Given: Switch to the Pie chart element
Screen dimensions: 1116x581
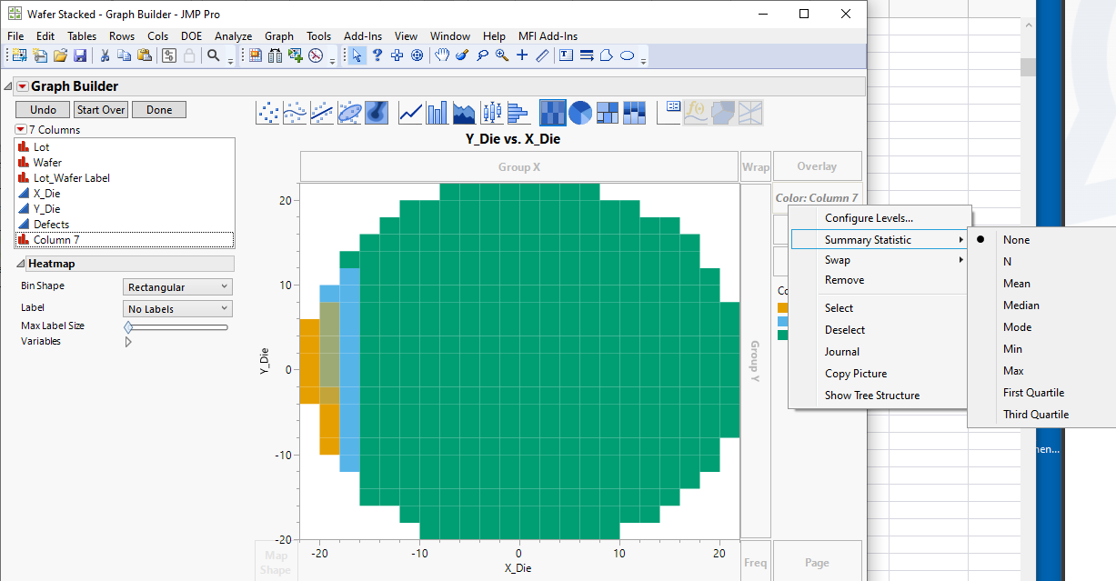Looking at the screenshot, I should pos(579,112).
